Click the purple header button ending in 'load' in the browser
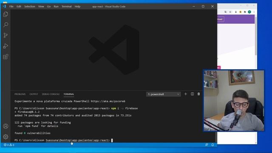Image resolution: width=272 pixels, height=153 pixels. click(221, 19)
